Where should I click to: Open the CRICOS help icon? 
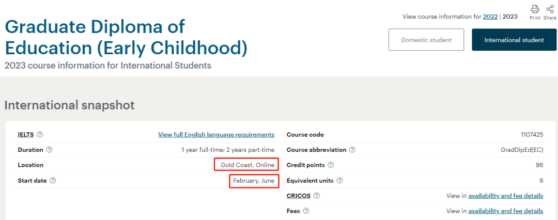coord(317,196)
